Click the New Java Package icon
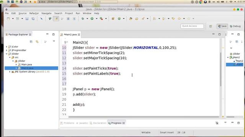The height and width of the screenshot is (137, 245). (x=113, y=19)
